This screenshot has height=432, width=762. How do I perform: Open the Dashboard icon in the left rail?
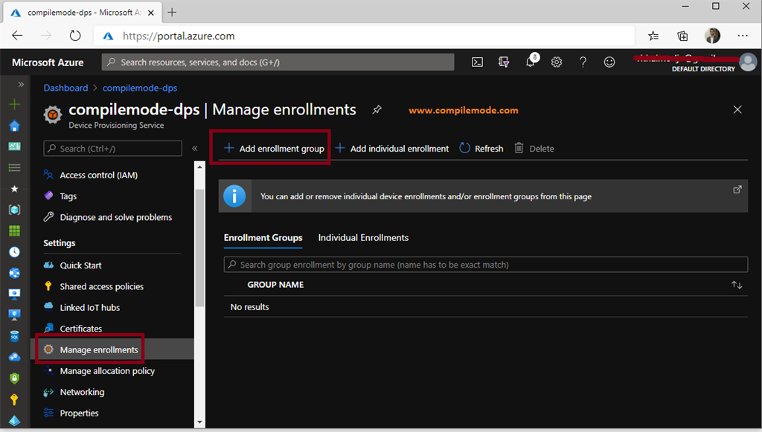tap(14, 146)
